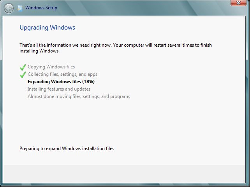The image size is (250, 187).
Task: Click the Preparing to expand status message
Action: (67, 149)
